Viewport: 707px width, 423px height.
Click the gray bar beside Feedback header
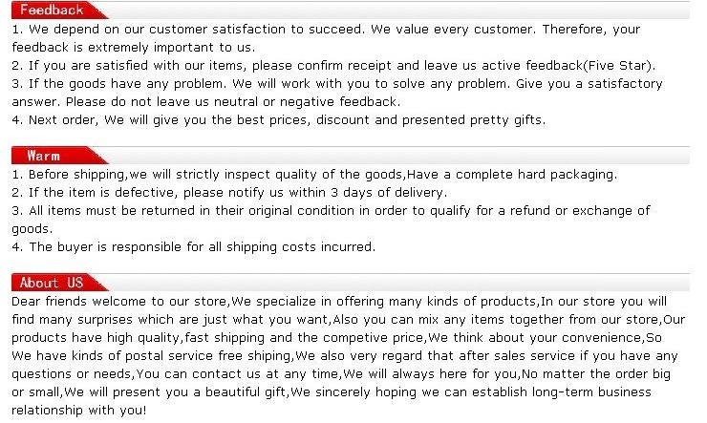tap(398, 10)
